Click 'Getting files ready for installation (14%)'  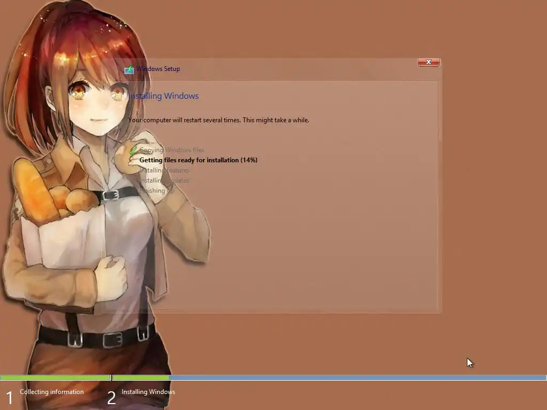tap(198, 160)
